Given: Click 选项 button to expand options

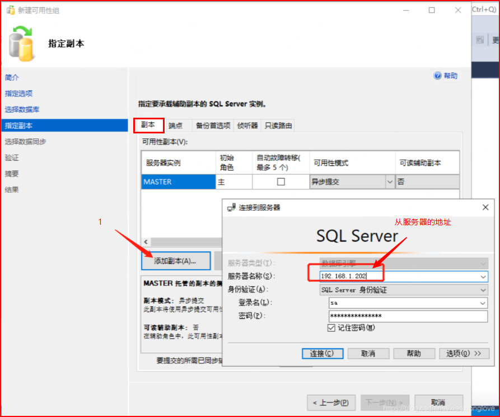Looking at the screenshot, I should point(464,354).
